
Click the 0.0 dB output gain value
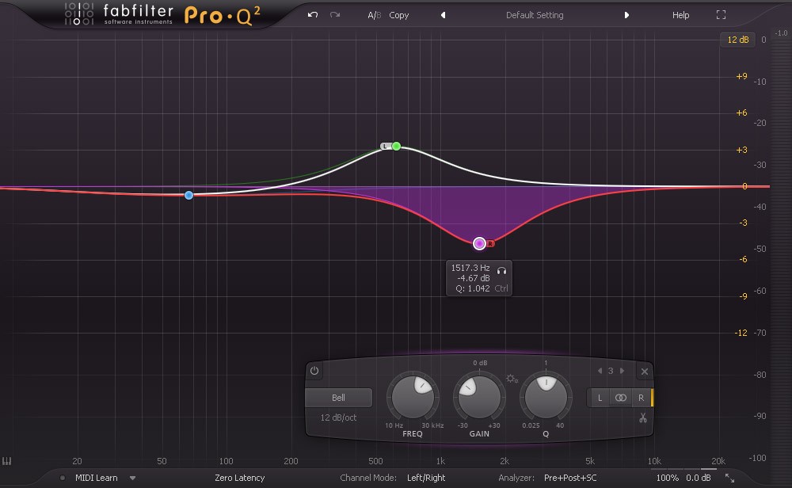pyautogui.click(x=698, y=478)
